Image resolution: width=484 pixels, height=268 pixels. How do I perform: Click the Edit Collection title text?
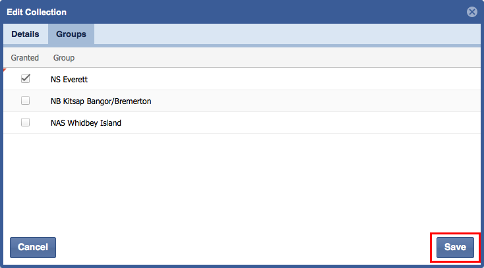pos(37,12)
